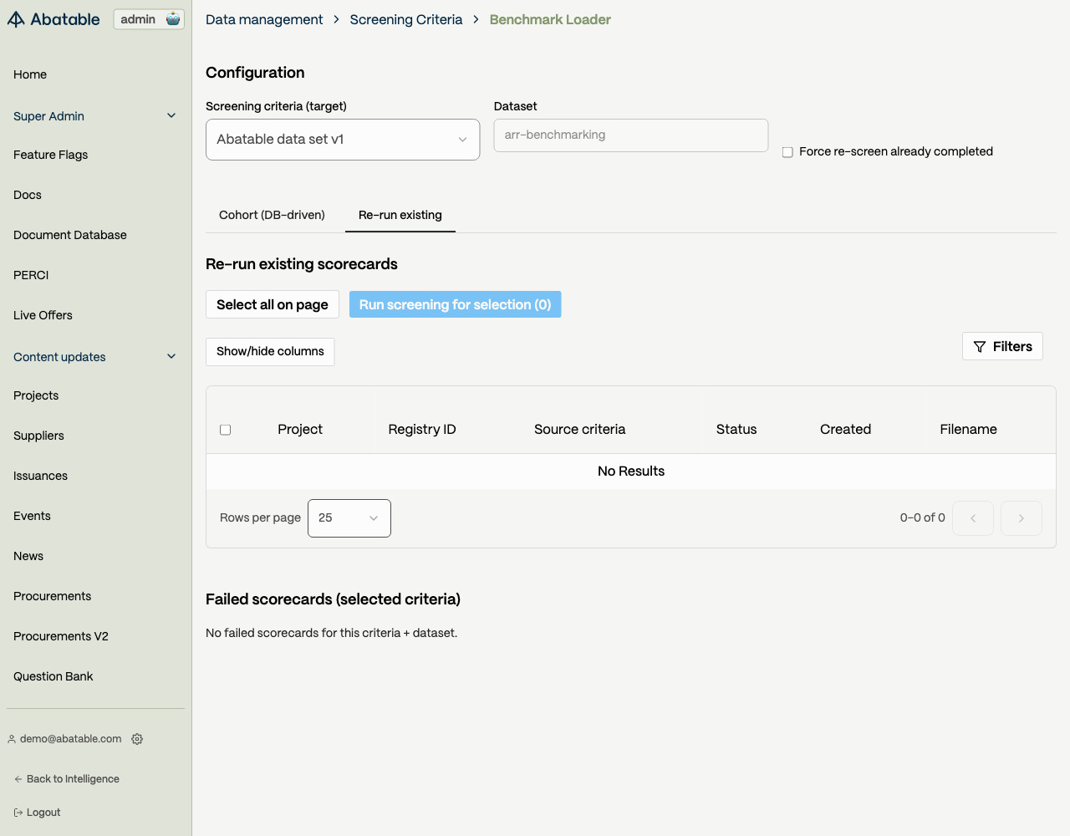Viewport: 1070px width, 836px height.
Task: Click the Created column header
Action: (x=845, y=429)
